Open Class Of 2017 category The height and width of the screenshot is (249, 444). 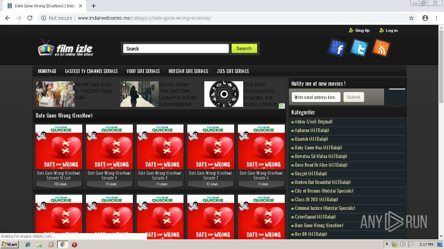316,200
